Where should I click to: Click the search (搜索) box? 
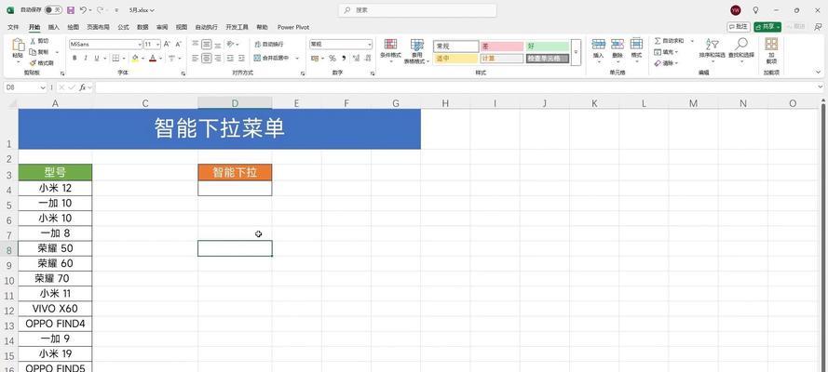[x=417, y=10]
